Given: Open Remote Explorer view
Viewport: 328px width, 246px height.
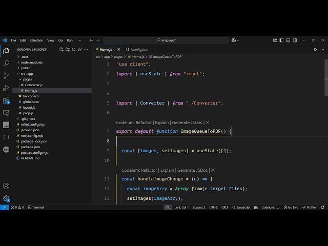Looking at the screenshot, I should point(6,113).
